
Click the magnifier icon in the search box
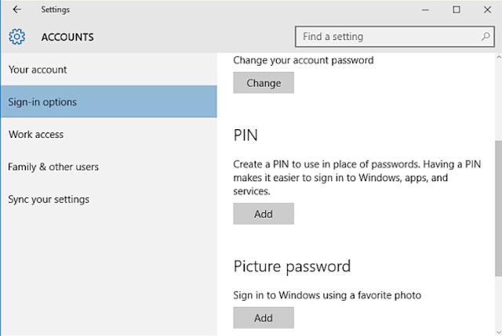(x=486, y=36)
